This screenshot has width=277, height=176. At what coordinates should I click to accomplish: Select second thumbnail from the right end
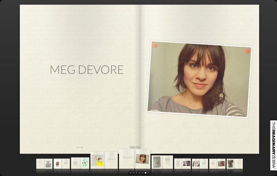pos(217,164)
